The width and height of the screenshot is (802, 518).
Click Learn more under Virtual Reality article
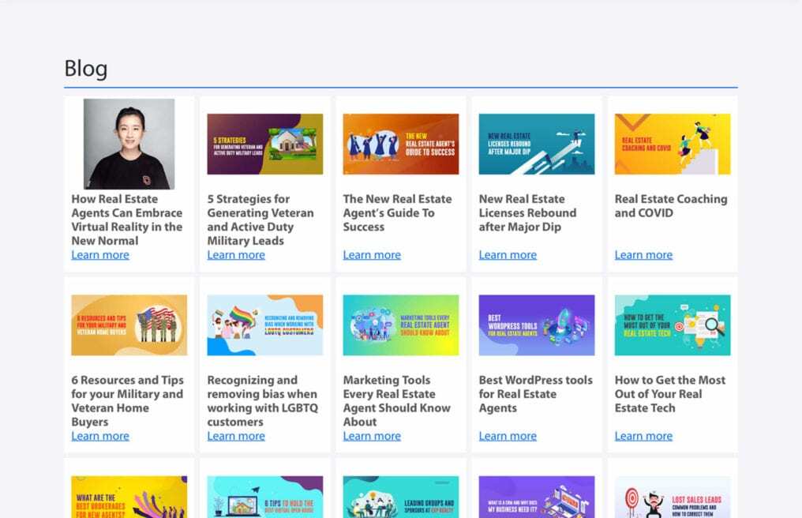[x=100, y=255]
